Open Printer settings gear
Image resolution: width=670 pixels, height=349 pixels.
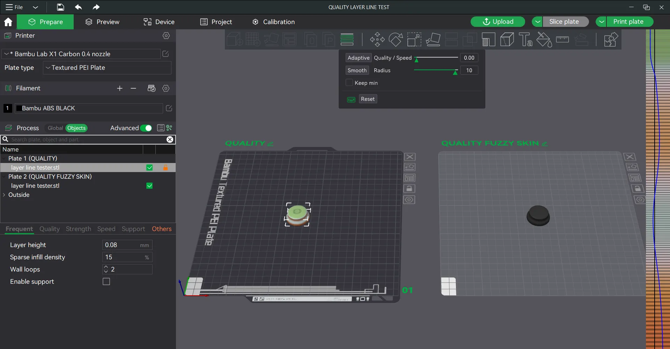[166, 36]
